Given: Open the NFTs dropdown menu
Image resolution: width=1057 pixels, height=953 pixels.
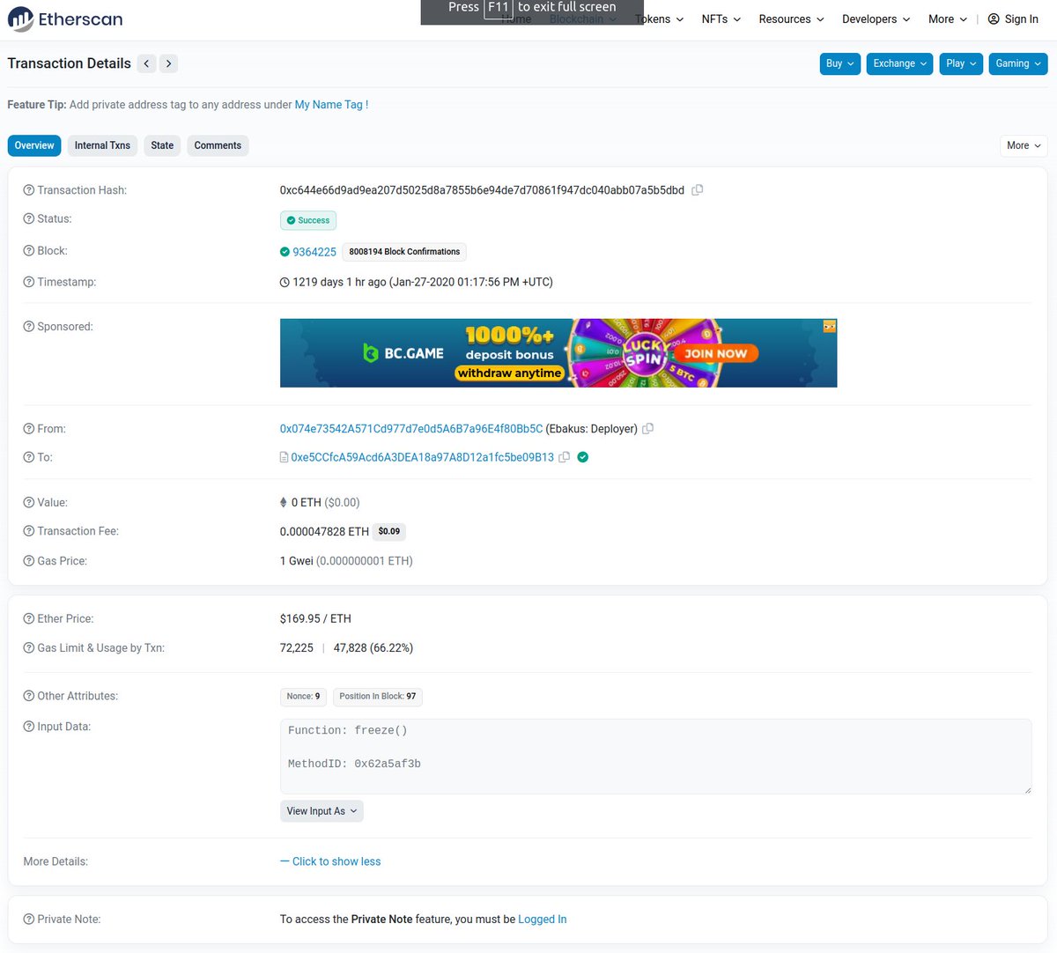Looking at the screenshot, I should point(721,19).
